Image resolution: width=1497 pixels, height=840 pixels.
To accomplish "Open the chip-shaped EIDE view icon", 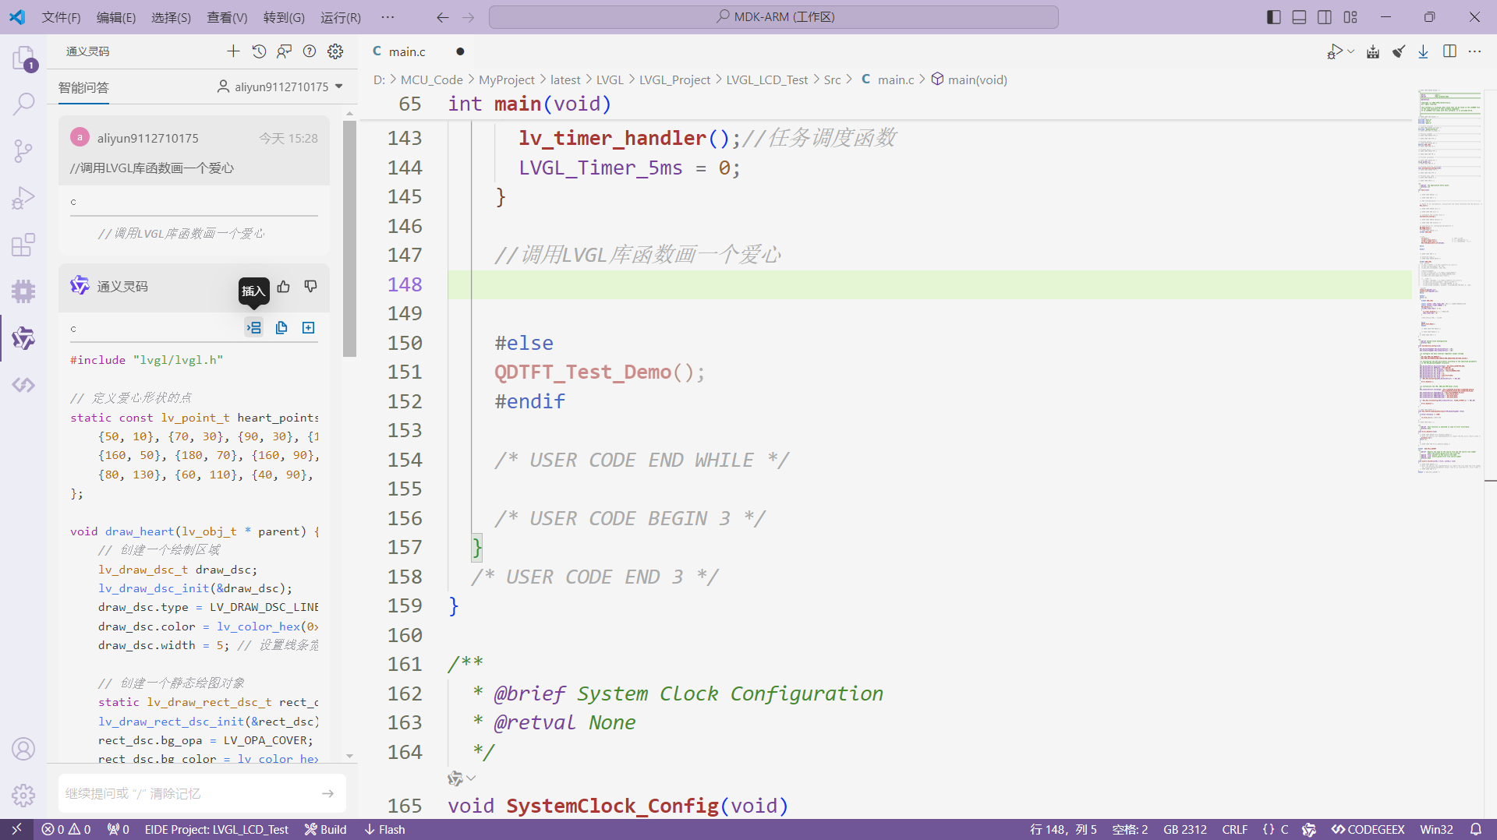I will click(23, 291).
